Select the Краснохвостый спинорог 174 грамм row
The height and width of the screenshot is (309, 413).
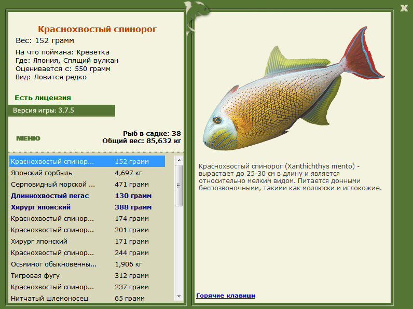(87, 218)
